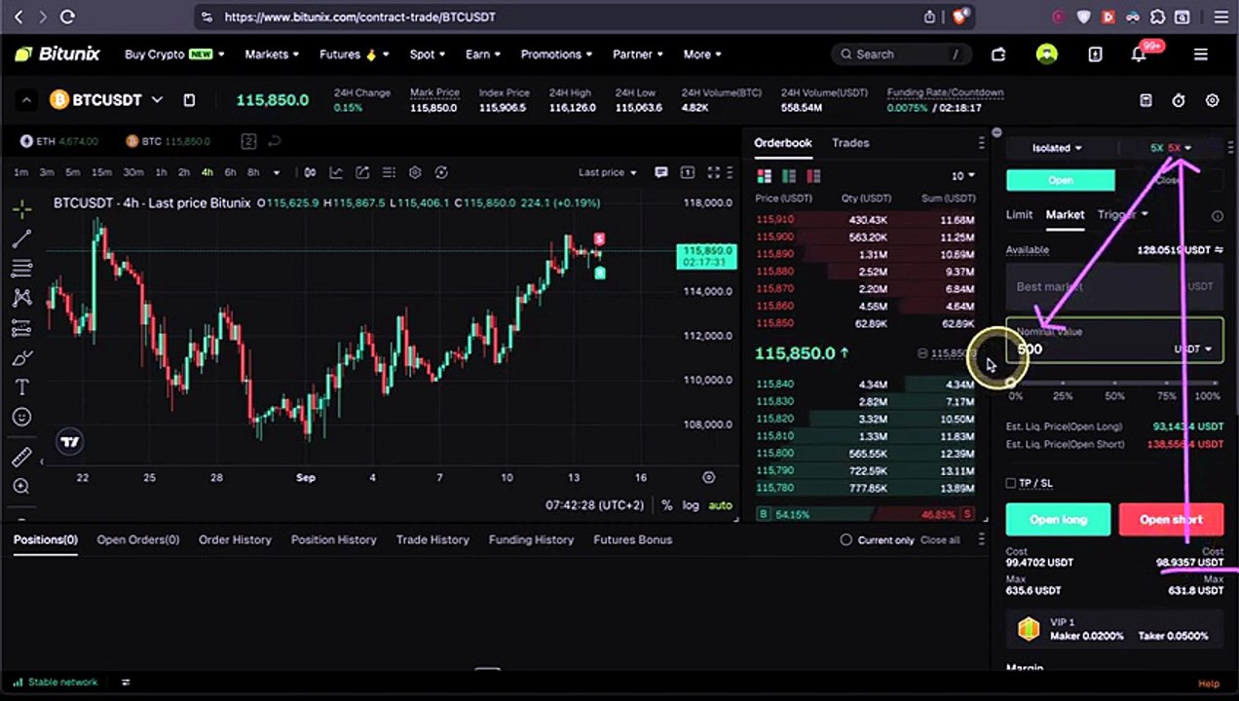This screenshot has width=1239, height=701.
Task: Show sell-only orderbook view
Action: pos(813,176)
